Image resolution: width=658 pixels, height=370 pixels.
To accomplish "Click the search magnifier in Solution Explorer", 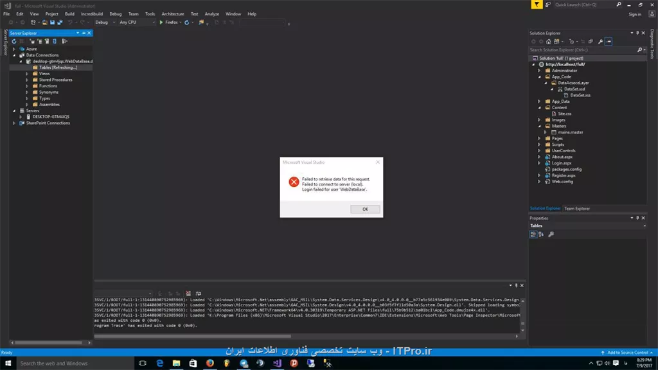I will click(639, 50).
